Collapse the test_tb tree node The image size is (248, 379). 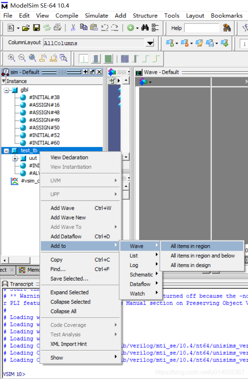click(6, 151)
